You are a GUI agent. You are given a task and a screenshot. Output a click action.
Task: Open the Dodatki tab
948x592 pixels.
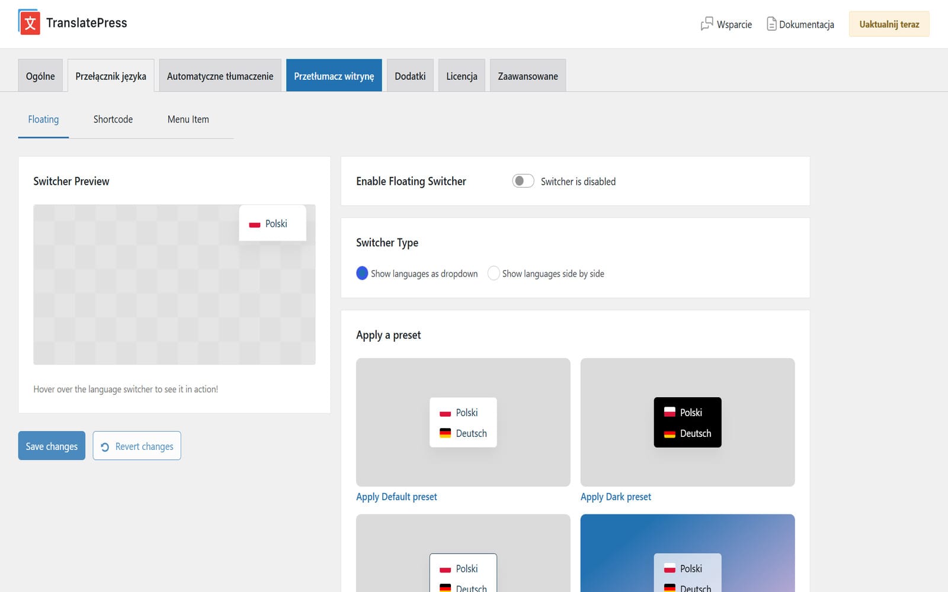[410, 76]
